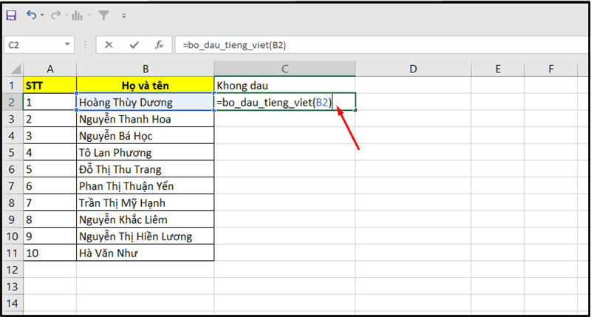Click STT cell with value 10
591x317 pixels.
pos(49,253)
